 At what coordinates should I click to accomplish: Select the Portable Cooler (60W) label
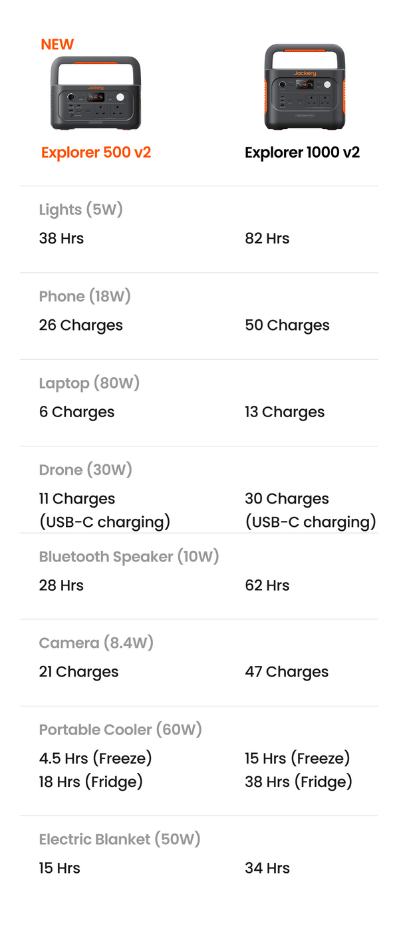[x=120, y=729]
